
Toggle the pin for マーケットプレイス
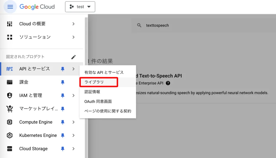coord(63,109)
